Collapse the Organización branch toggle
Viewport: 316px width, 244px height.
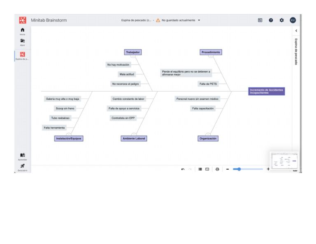click(208, 134)
